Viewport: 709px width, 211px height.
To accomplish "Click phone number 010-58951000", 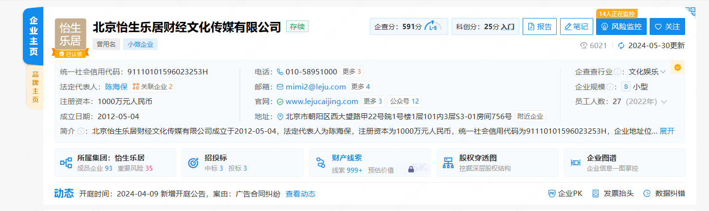I will tap(311, 72).
